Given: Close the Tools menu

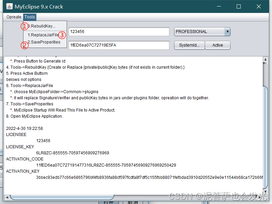Looking at the screenshot, I should click(30, 17).
